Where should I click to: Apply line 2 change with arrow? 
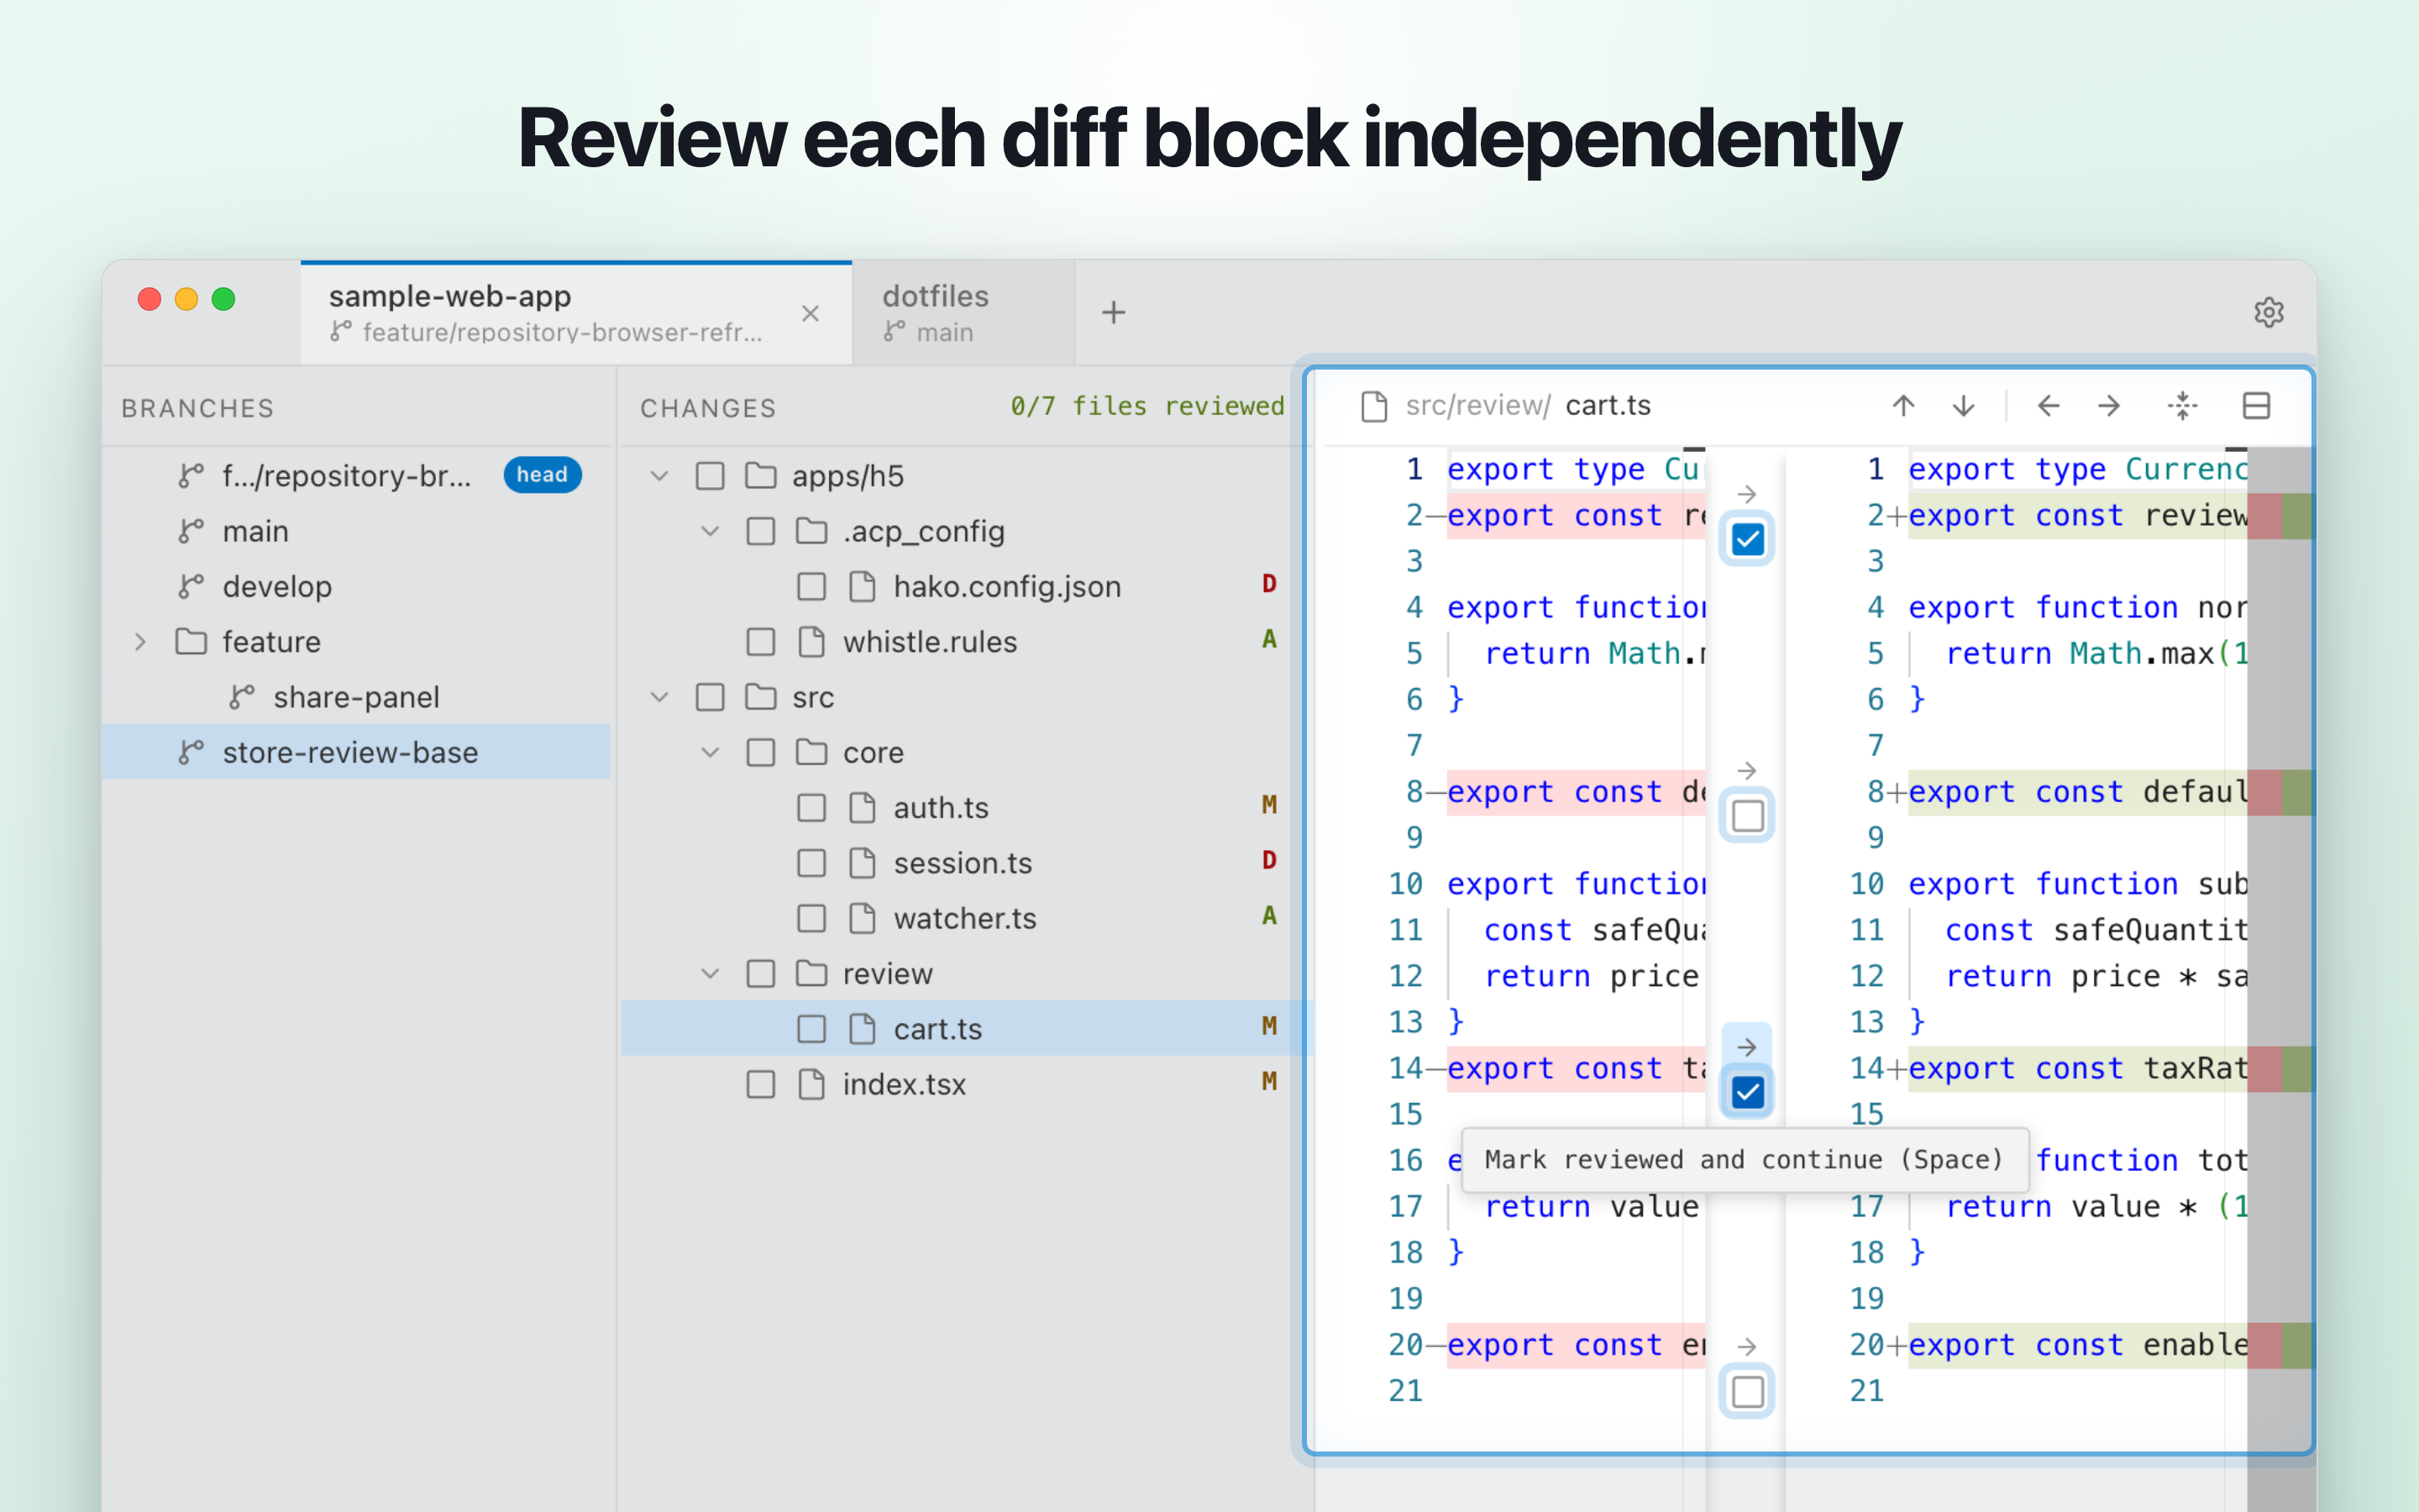(1746, 494)
